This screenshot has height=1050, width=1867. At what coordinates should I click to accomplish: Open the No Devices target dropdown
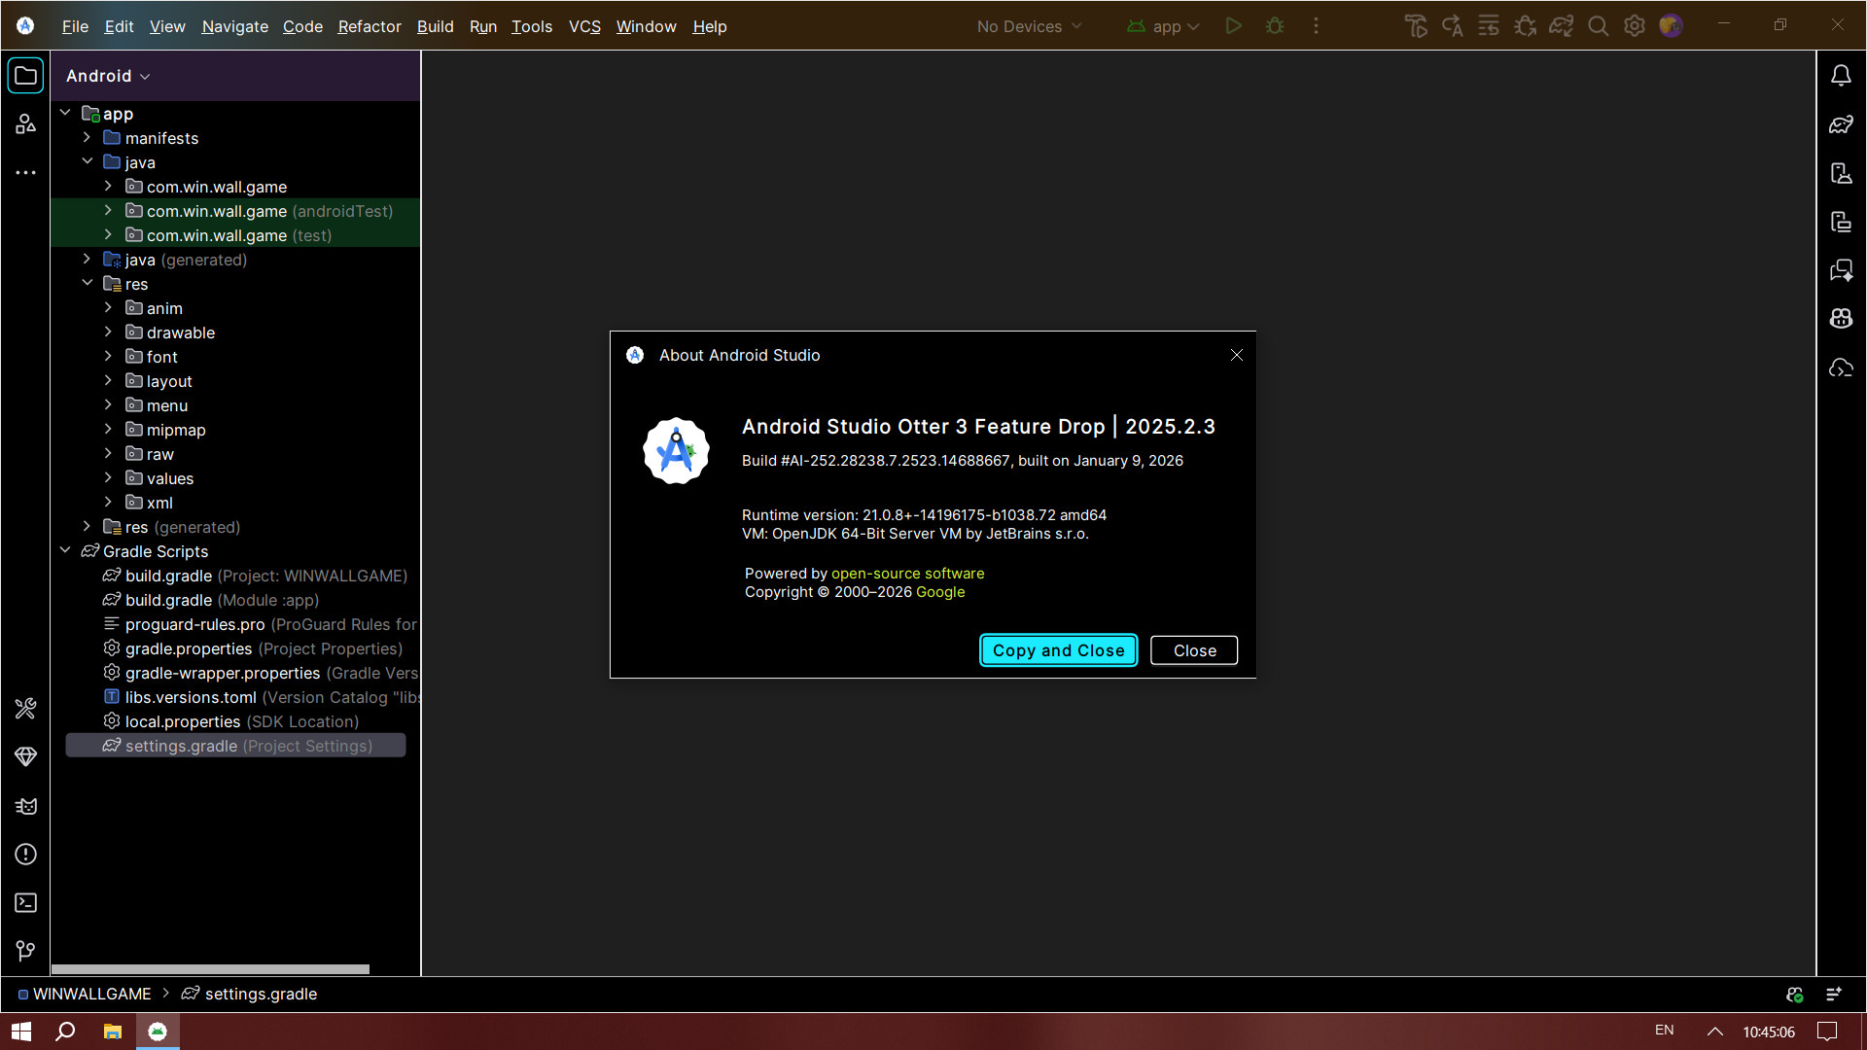pyautogui.click(x=1028, y=26)
